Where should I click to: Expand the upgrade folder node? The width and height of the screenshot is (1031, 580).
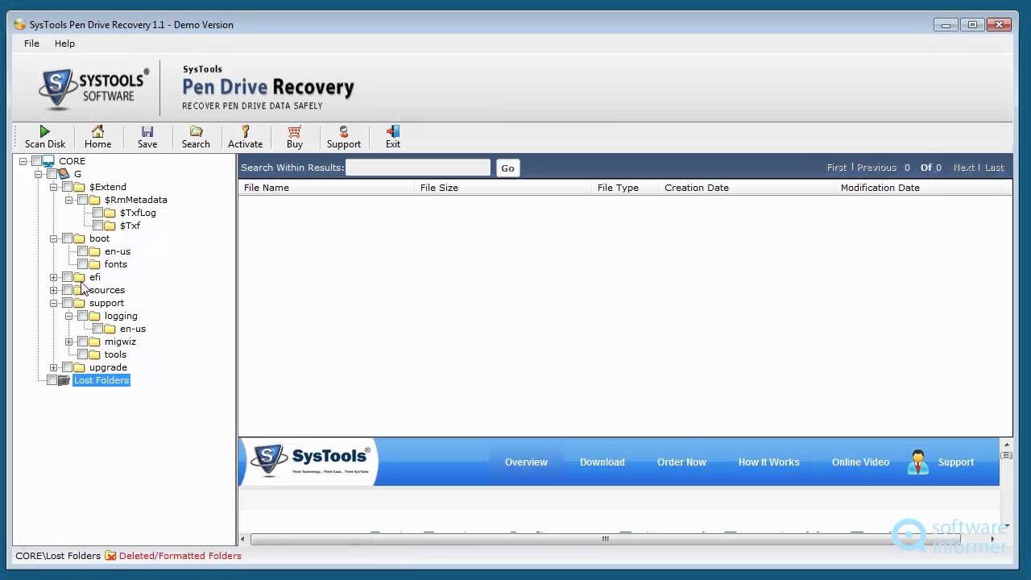(54, 367)
